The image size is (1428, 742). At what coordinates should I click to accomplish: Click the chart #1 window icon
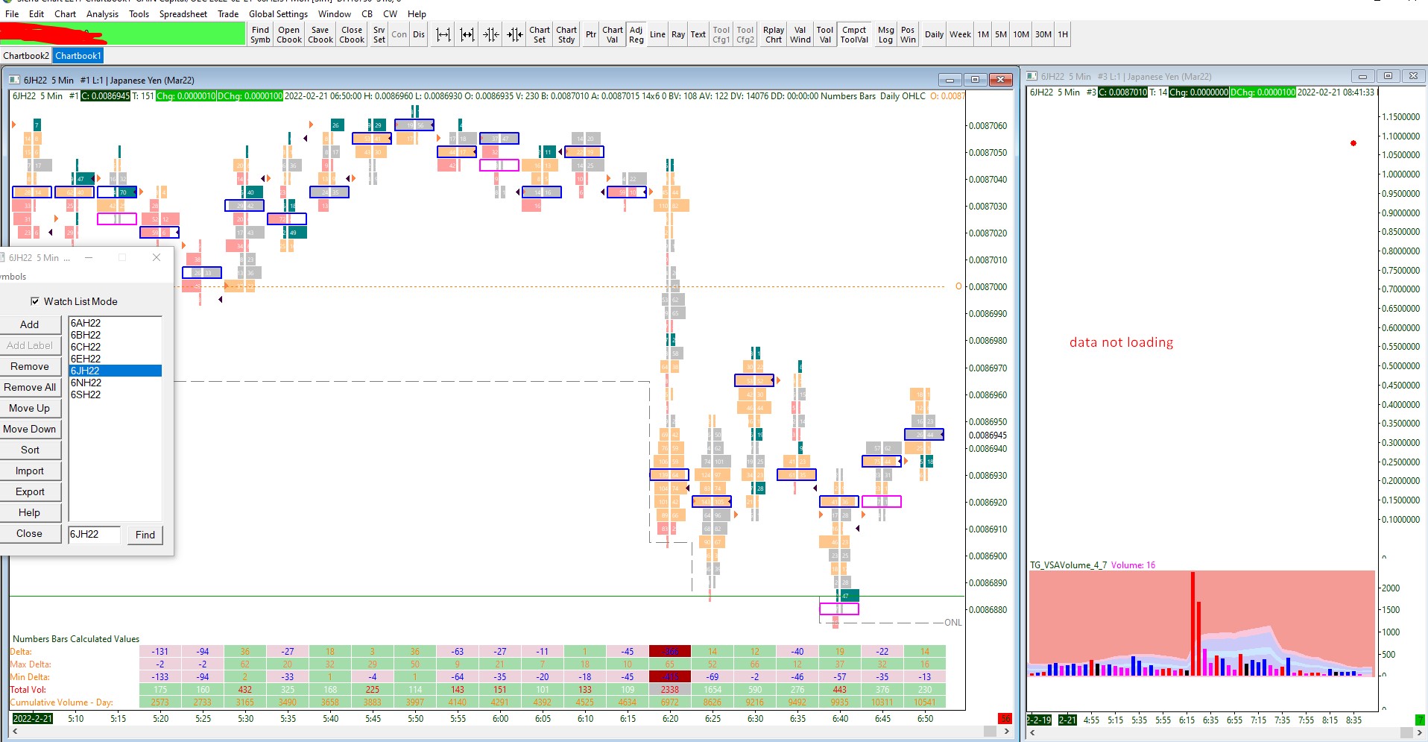pos(14,80)
